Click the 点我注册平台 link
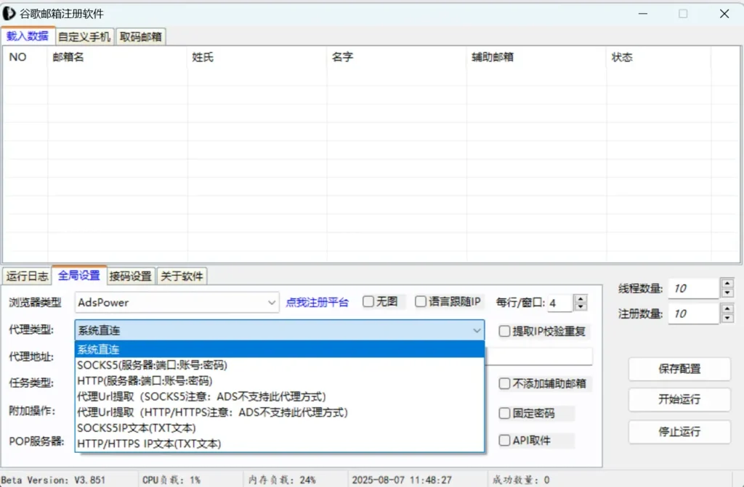The image size is (744, 487). pyautogui.click(x=317, y=302)
